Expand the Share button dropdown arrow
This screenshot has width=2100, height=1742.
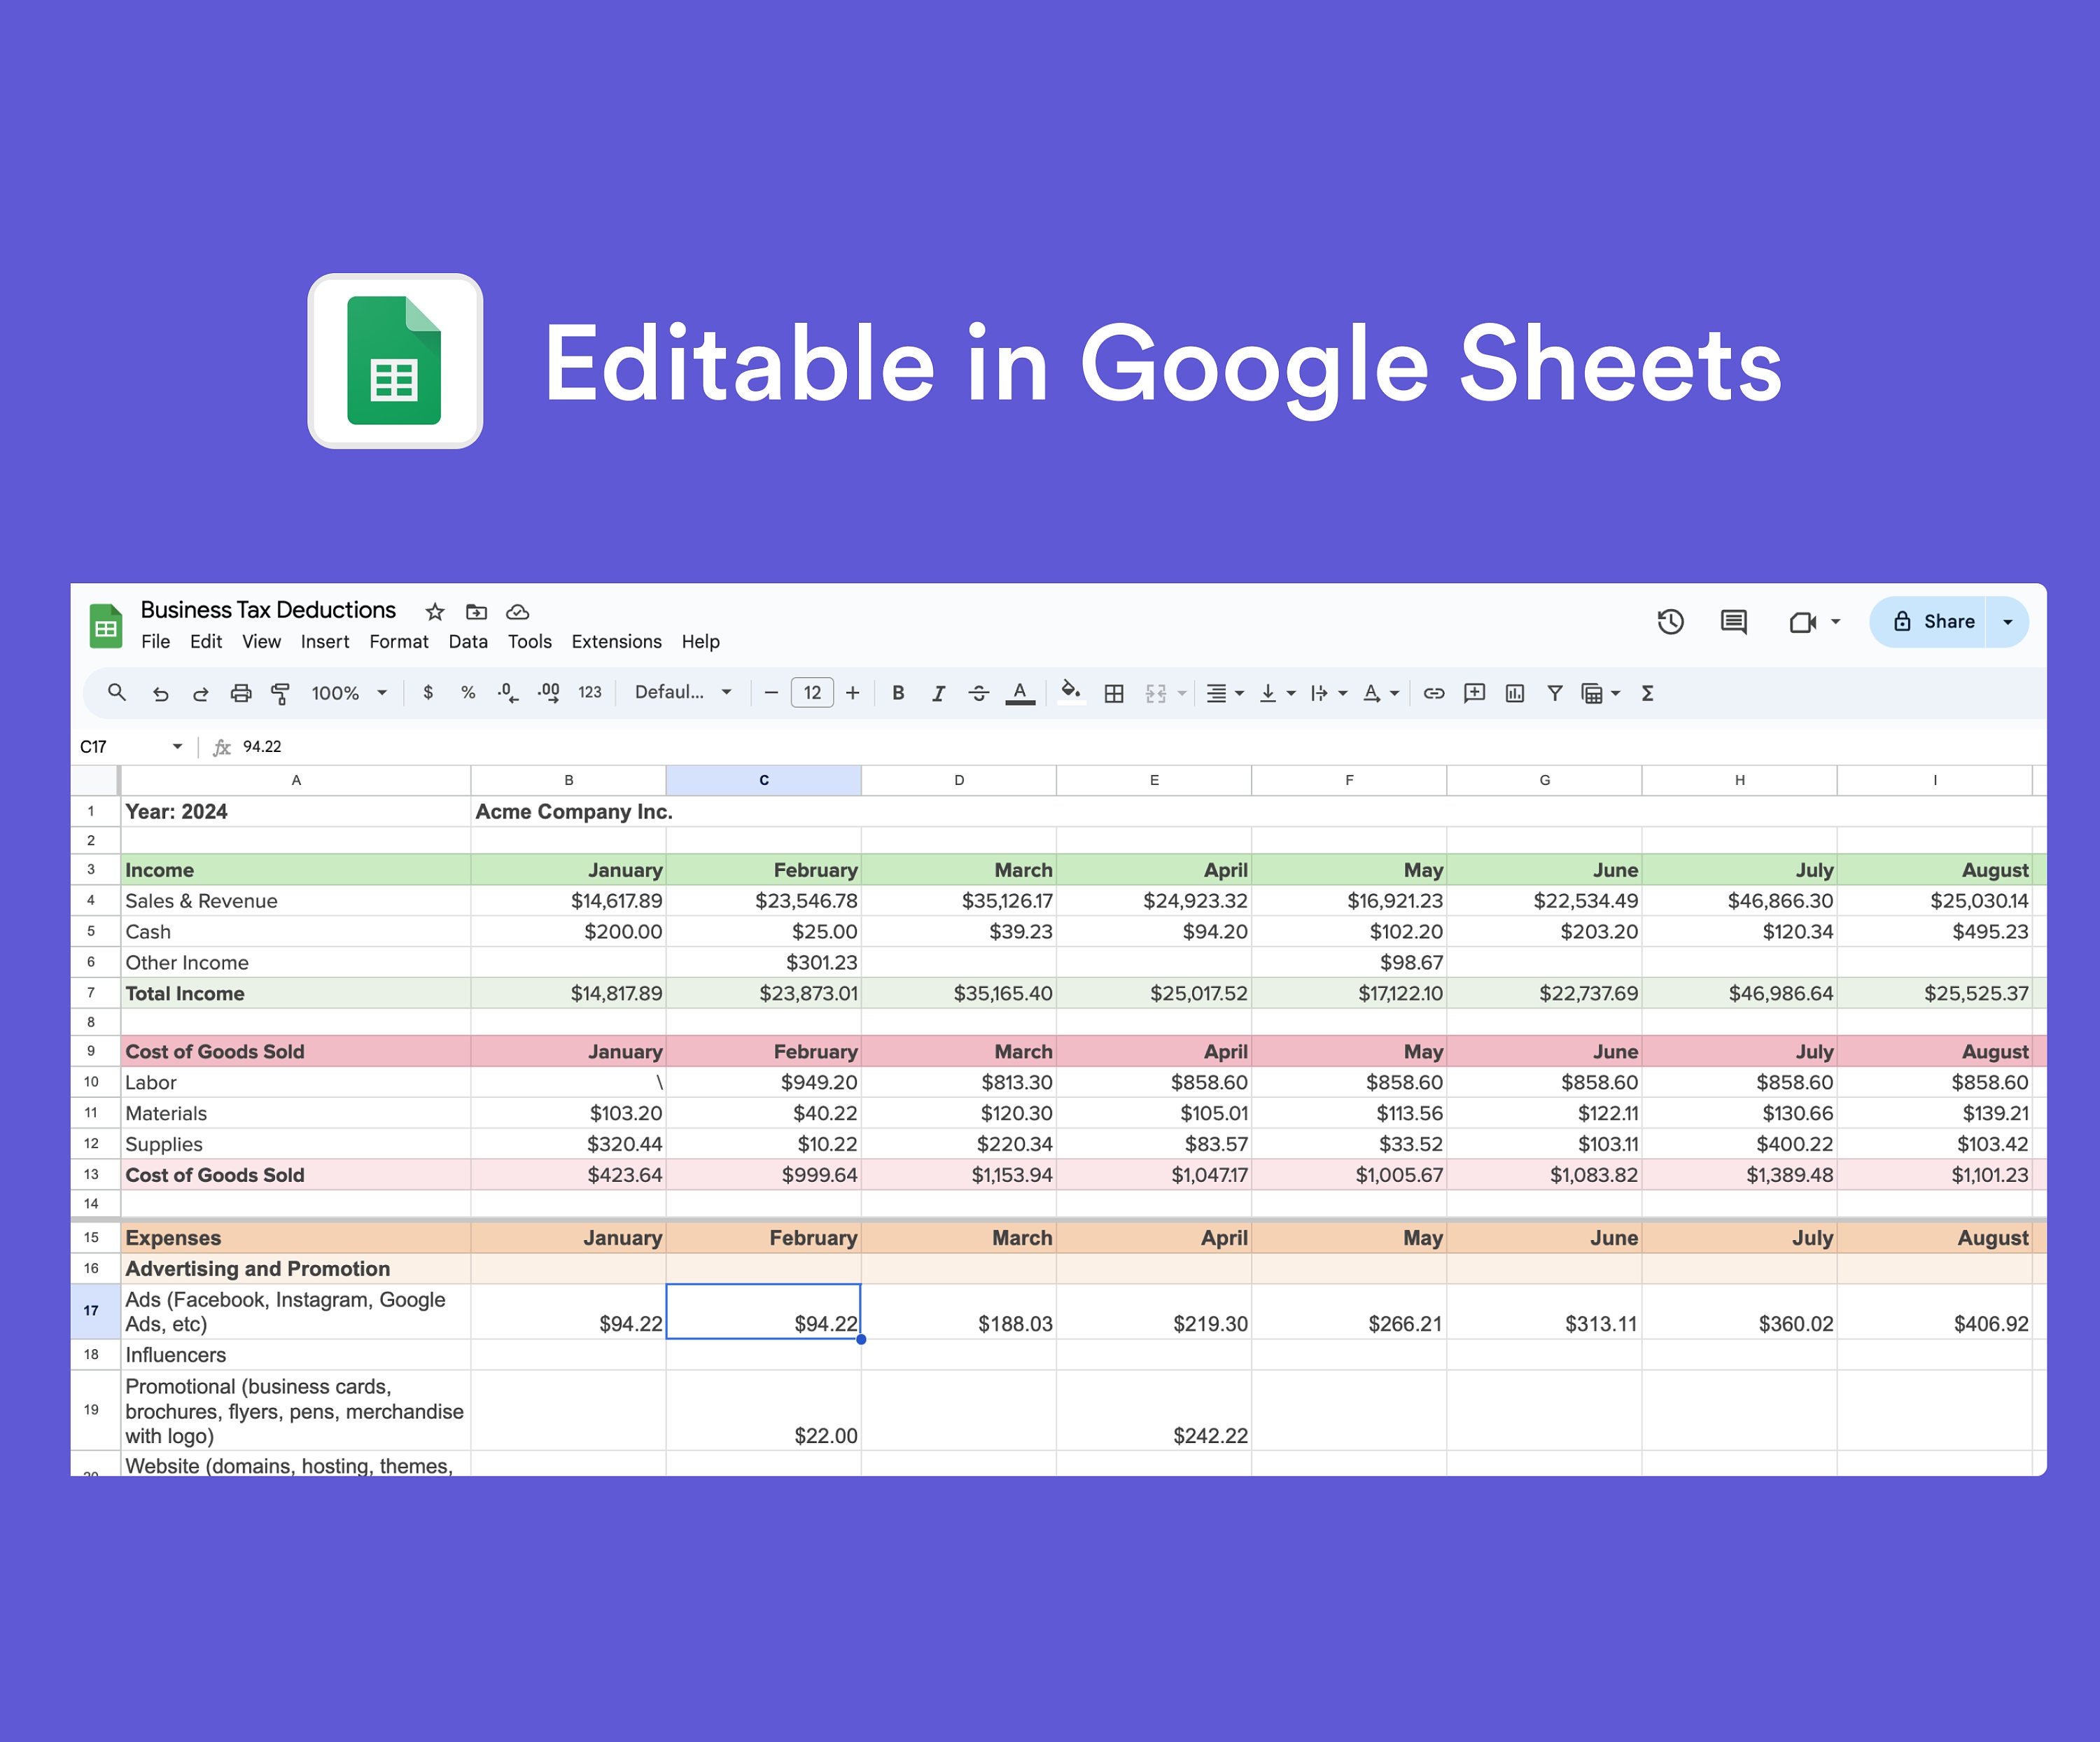[x=2008, y=621]
